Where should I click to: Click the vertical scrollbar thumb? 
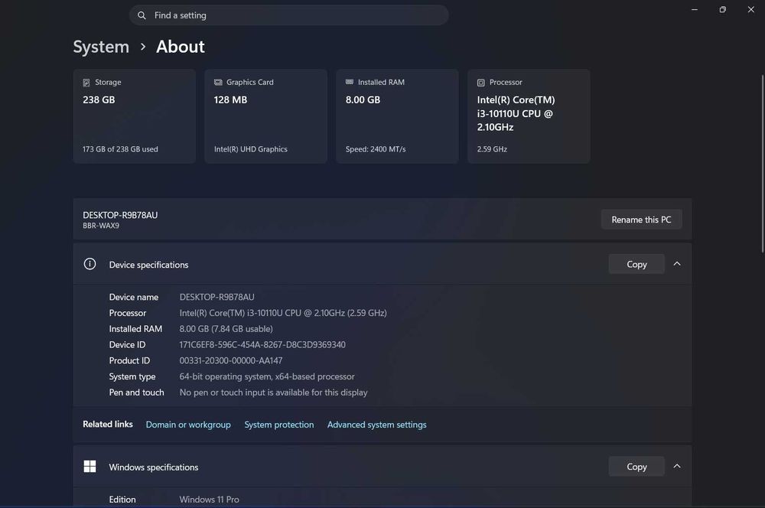(x=762, y=164)
